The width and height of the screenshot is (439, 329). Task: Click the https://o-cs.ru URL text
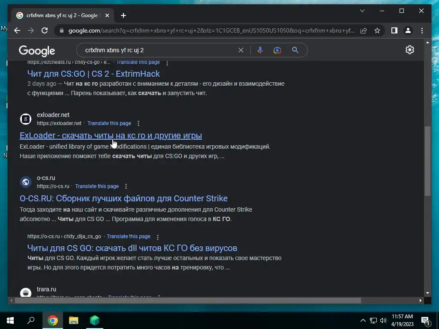[x=53, y=186]
